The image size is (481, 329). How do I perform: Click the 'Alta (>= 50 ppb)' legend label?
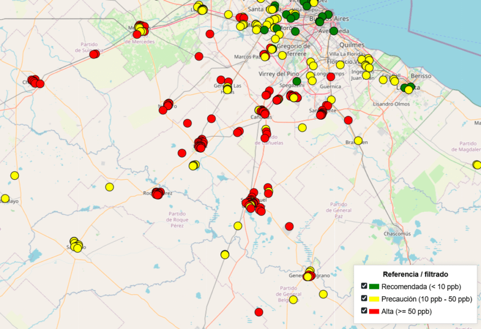pos(406,311)
